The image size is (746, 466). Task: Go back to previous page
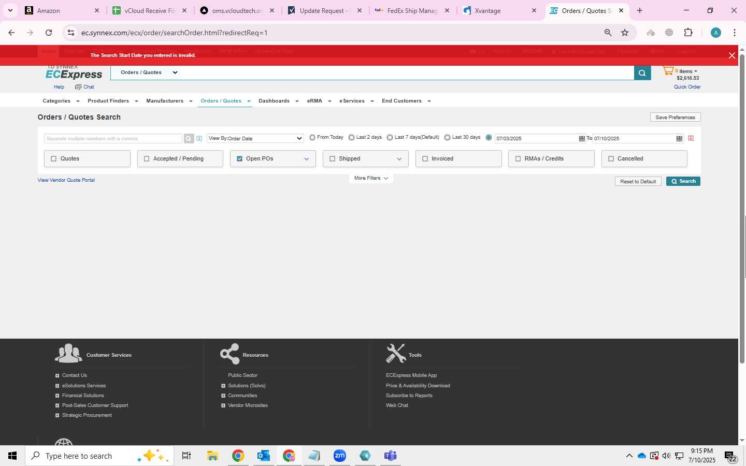point(11,33)
